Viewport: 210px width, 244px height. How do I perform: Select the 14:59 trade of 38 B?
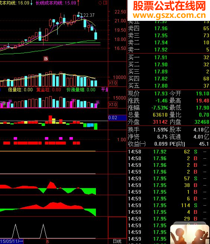click(x=169, y=185)
